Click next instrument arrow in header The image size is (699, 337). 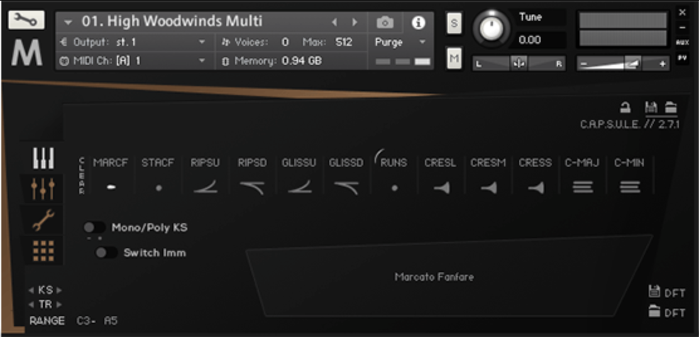point(355,22)
